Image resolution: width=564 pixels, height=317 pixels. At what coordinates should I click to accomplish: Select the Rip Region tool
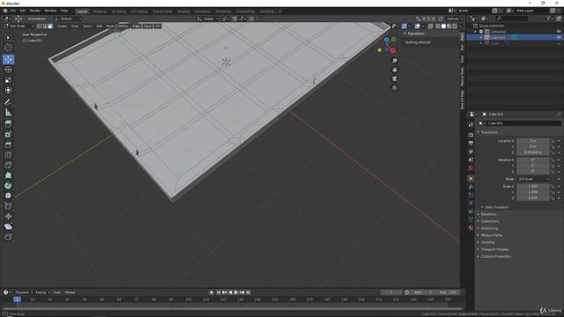[x=8, y=237]
